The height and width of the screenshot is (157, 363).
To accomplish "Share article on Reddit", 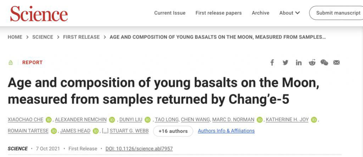I will 312,63.
